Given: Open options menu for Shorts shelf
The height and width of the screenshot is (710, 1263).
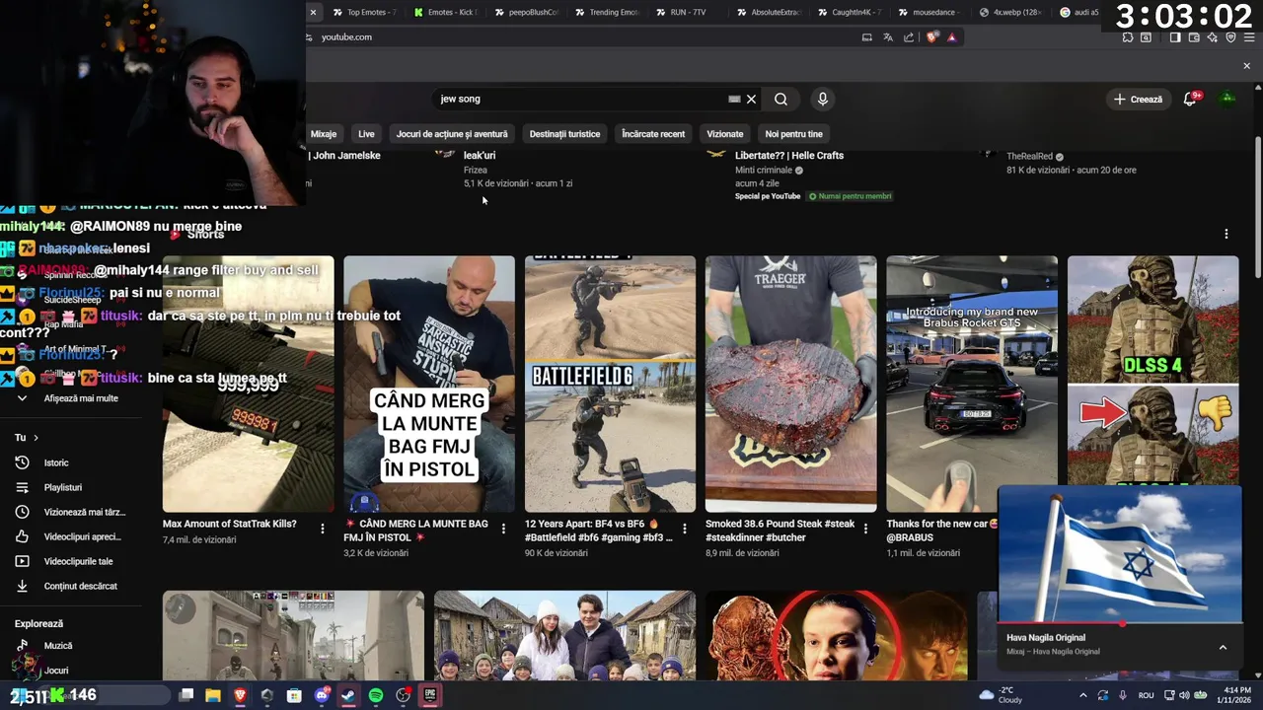Looking at the screenshot, I should [x=1226, y=234].
